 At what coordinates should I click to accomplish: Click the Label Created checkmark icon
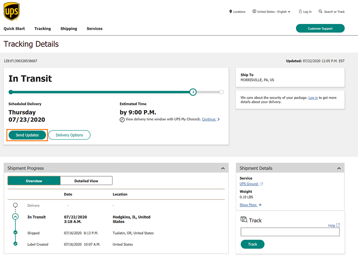tap(15, 244)
